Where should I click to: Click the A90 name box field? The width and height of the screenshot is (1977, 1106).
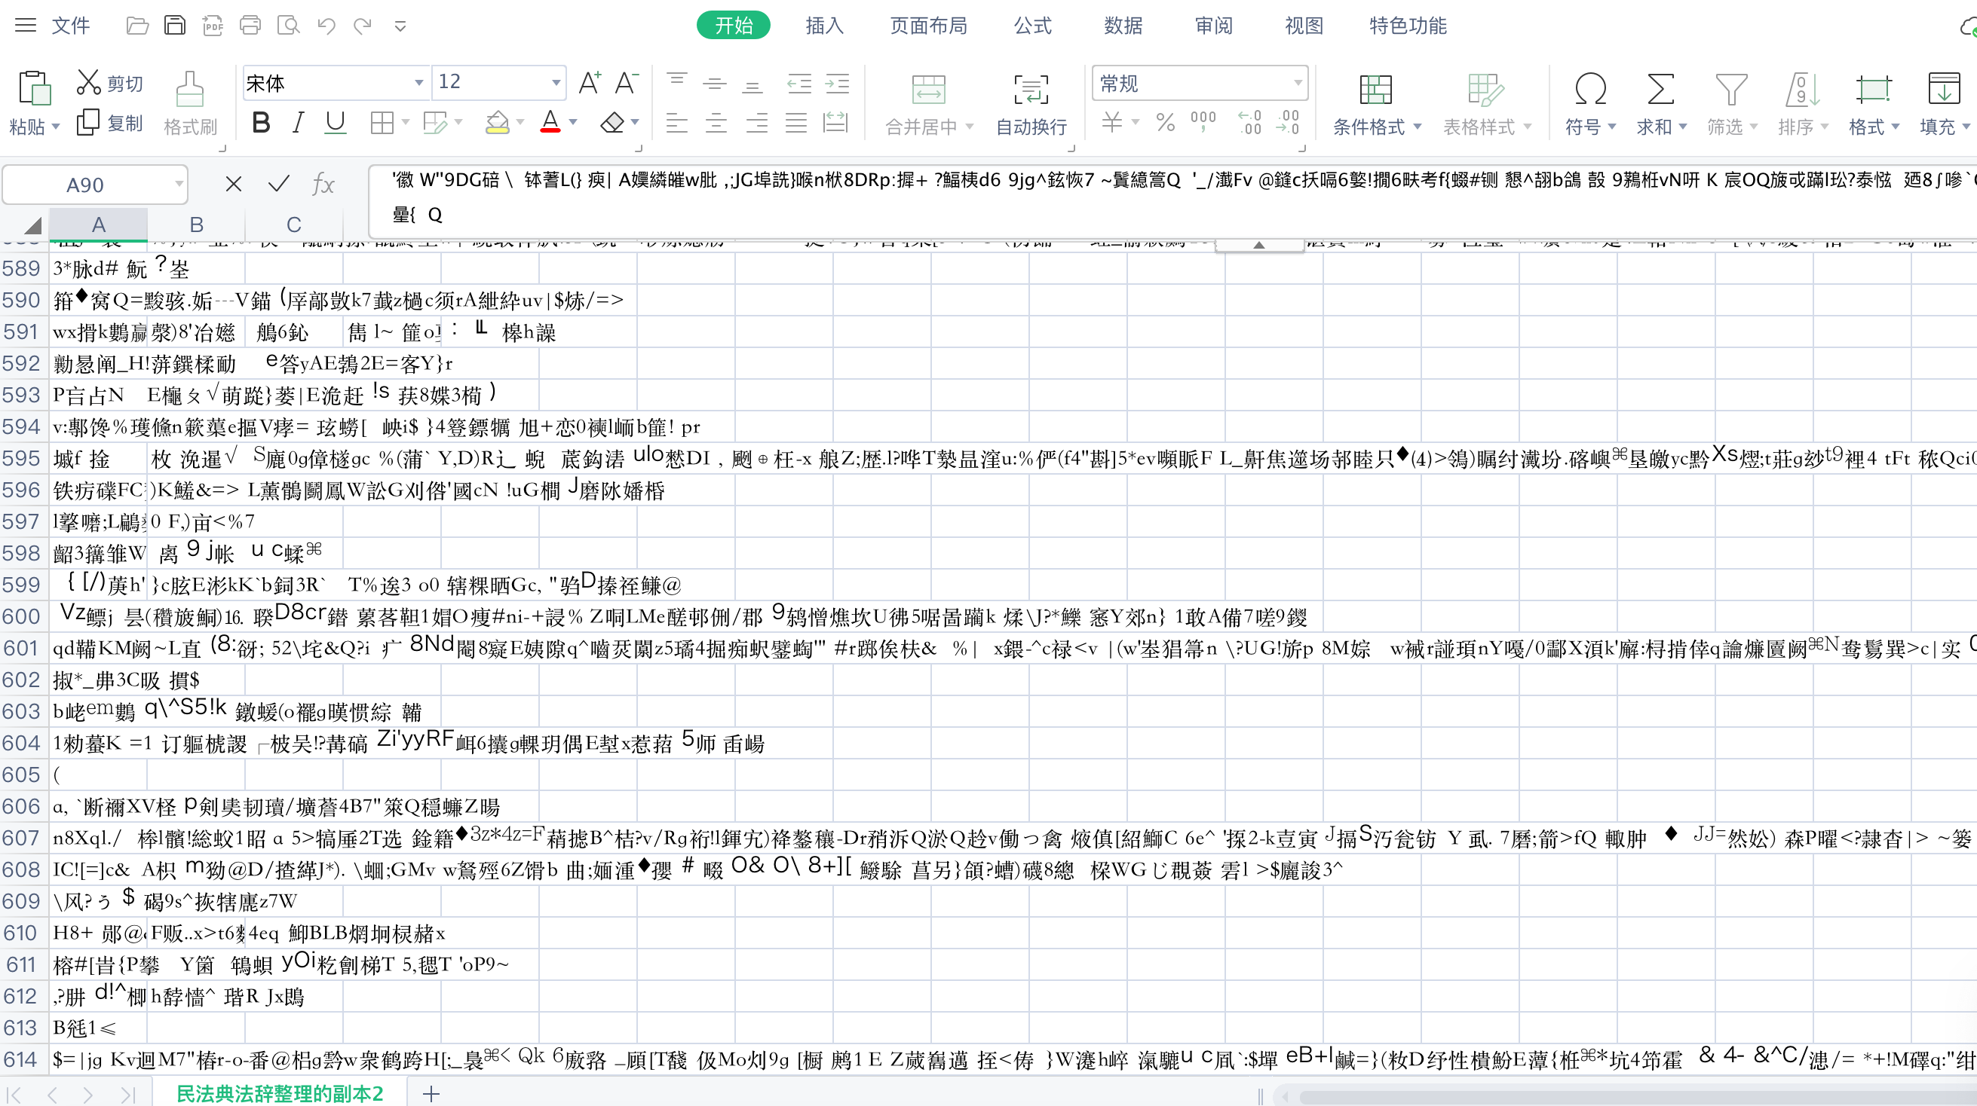point(86,184)
